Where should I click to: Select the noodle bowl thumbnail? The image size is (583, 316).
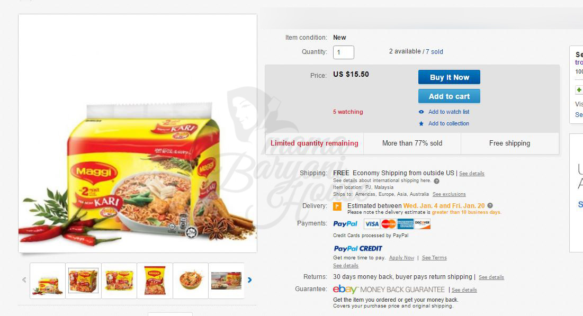point(191,281)
